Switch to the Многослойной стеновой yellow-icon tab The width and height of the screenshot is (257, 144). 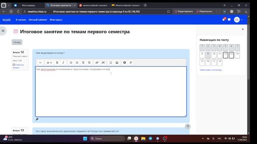click(x=126, y=5)
